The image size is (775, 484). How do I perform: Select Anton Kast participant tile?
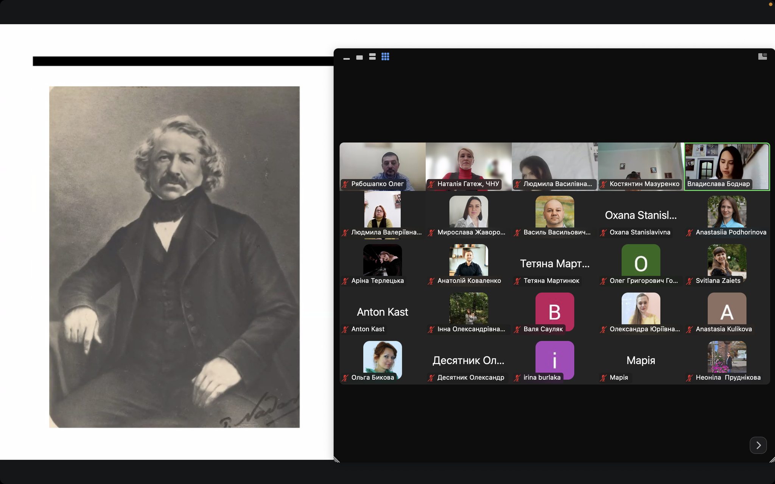point(383,312)
